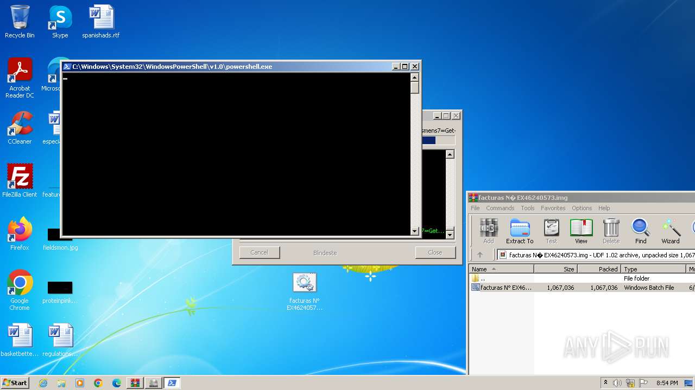Sort by the Type column header
Image resolution: width=695 pixels, height=390 pixels.
(654, 269)
